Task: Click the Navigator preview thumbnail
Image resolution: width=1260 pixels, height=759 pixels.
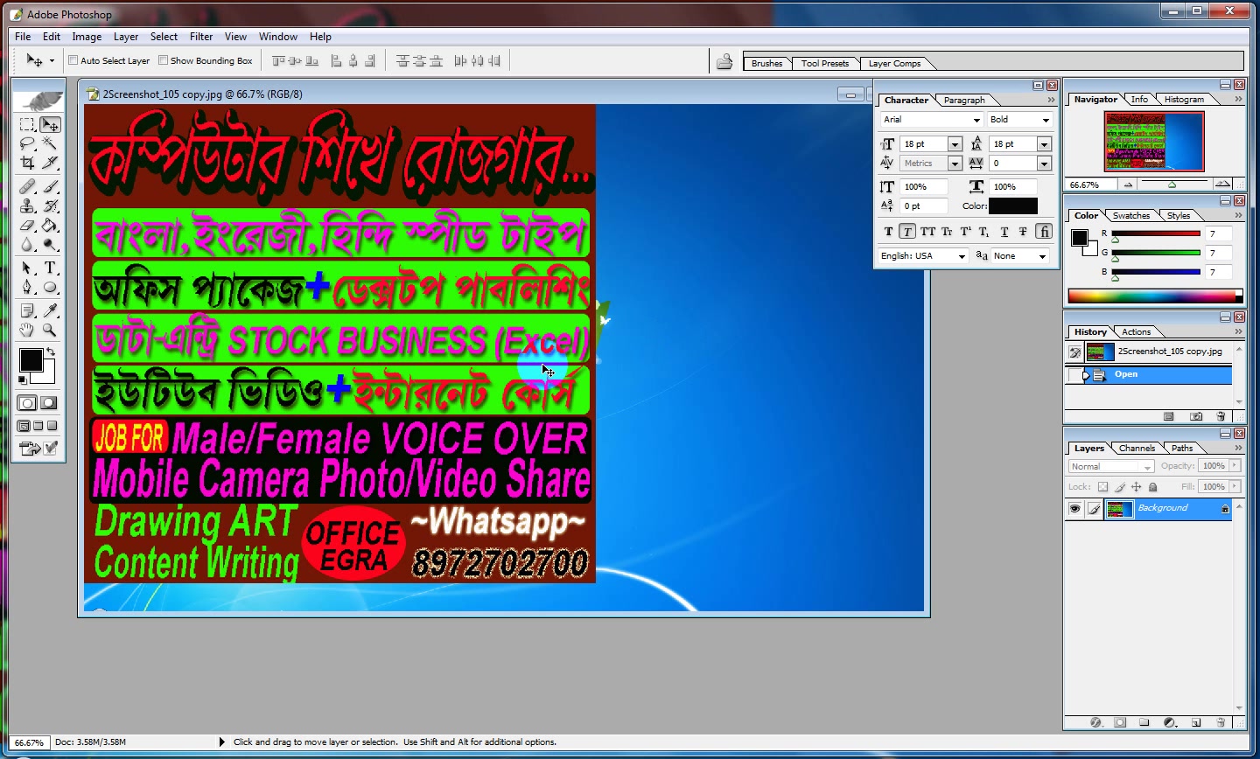Action: pos(1154,142)
